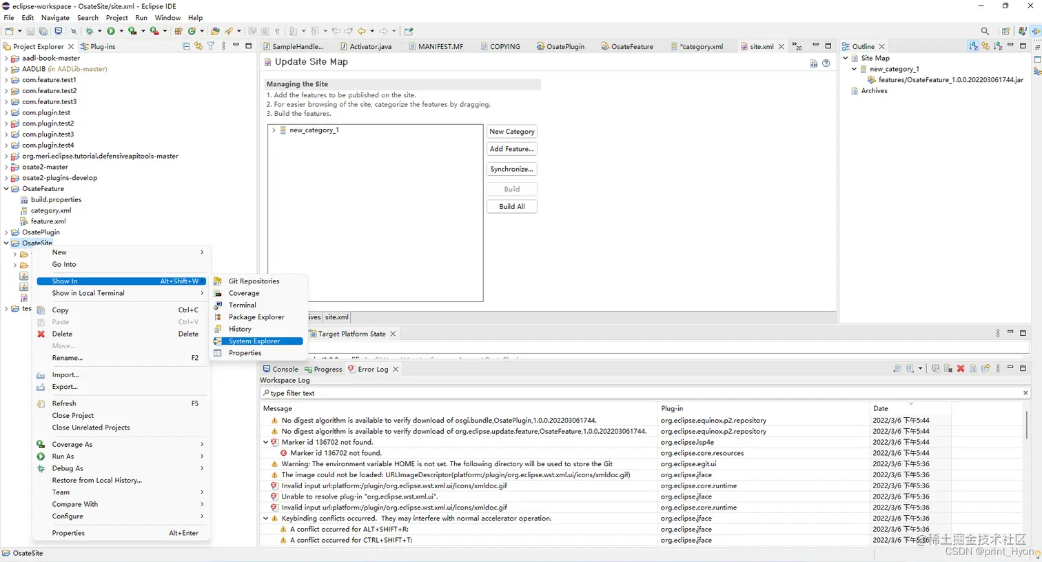1042x562 pixels.
Task: Open the Error Log view menu dots
Action: (x=998, y=369)
